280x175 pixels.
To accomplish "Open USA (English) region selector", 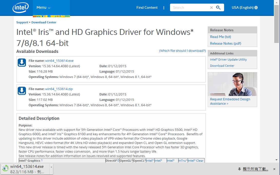I will click(x=244, y=7).
